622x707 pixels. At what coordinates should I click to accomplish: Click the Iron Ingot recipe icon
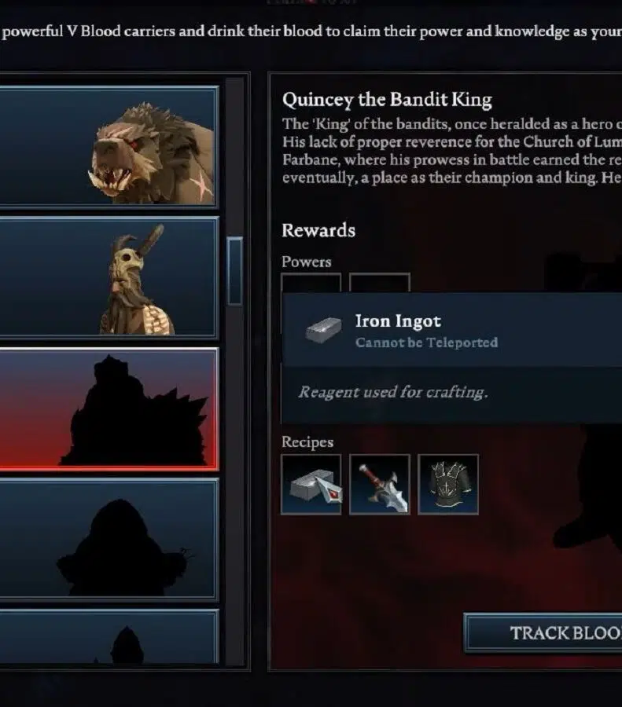pos(311,484)
